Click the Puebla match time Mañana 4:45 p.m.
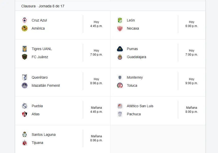Screen dimensions: 218x153 click(x=96, y=110)
